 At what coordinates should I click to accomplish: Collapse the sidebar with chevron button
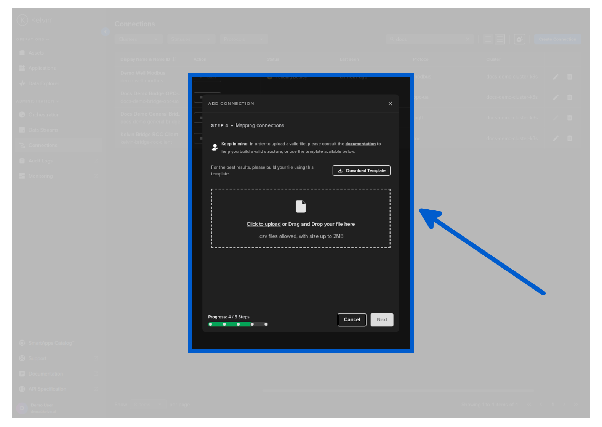[x=105, y=32]
